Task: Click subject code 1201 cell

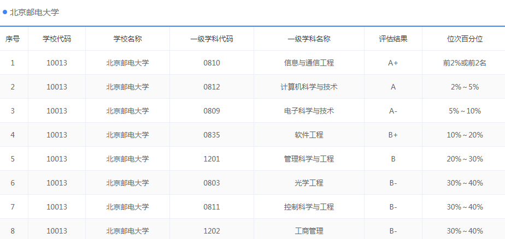Action: pos(212,159)
